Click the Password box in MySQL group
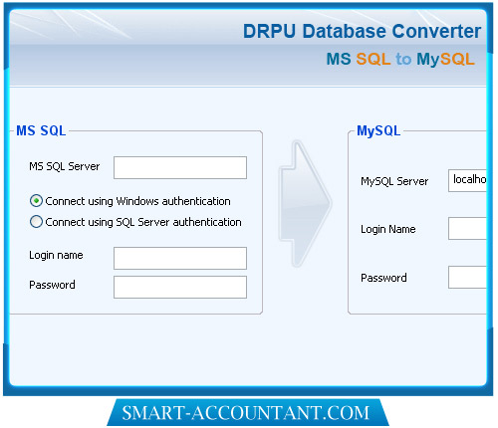Screen dimensions: 498x428 pyautogui.click(x=467, y=277)
